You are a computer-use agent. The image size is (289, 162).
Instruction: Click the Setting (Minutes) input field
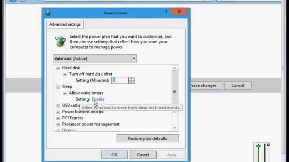[x=119, y=80]
